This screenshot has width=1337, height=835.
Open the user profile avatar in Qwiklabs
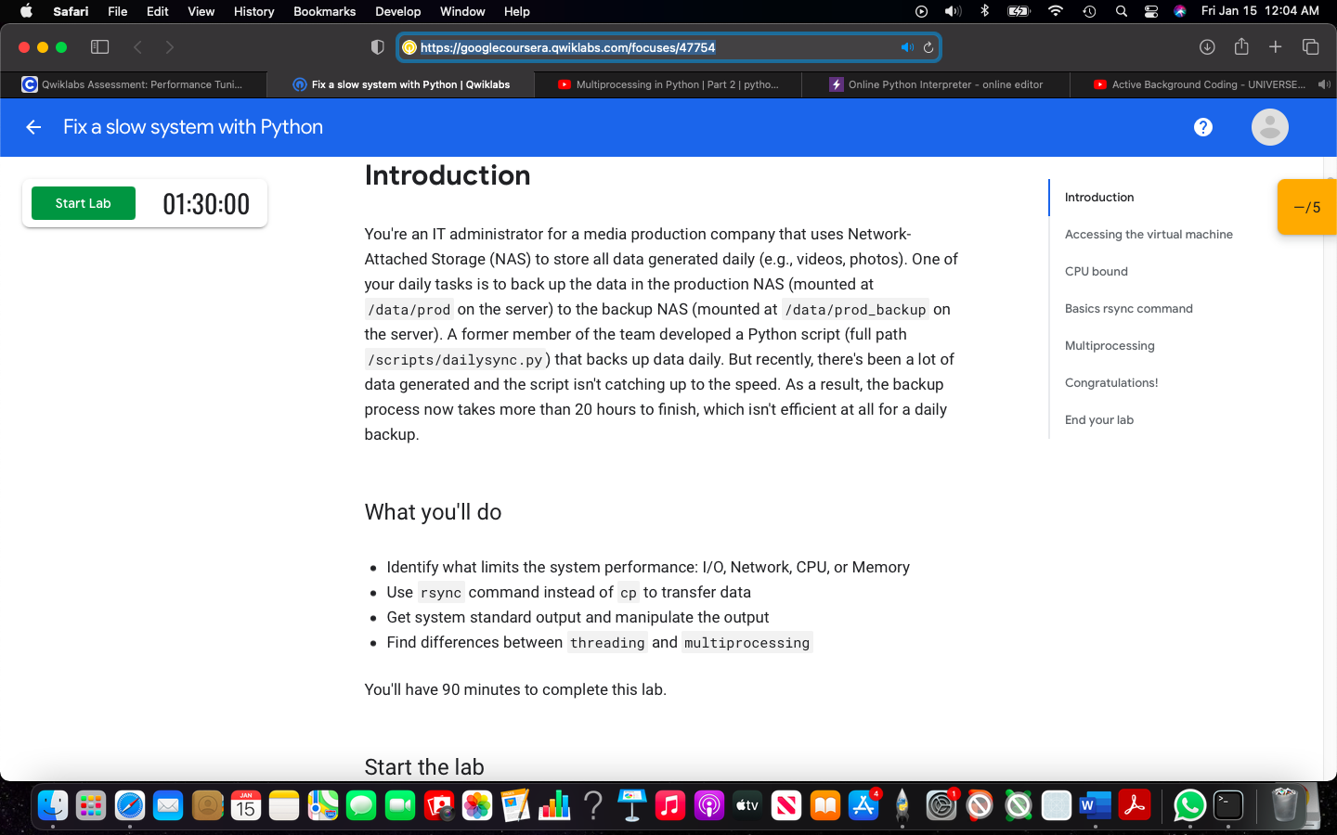coord(1269,127)
